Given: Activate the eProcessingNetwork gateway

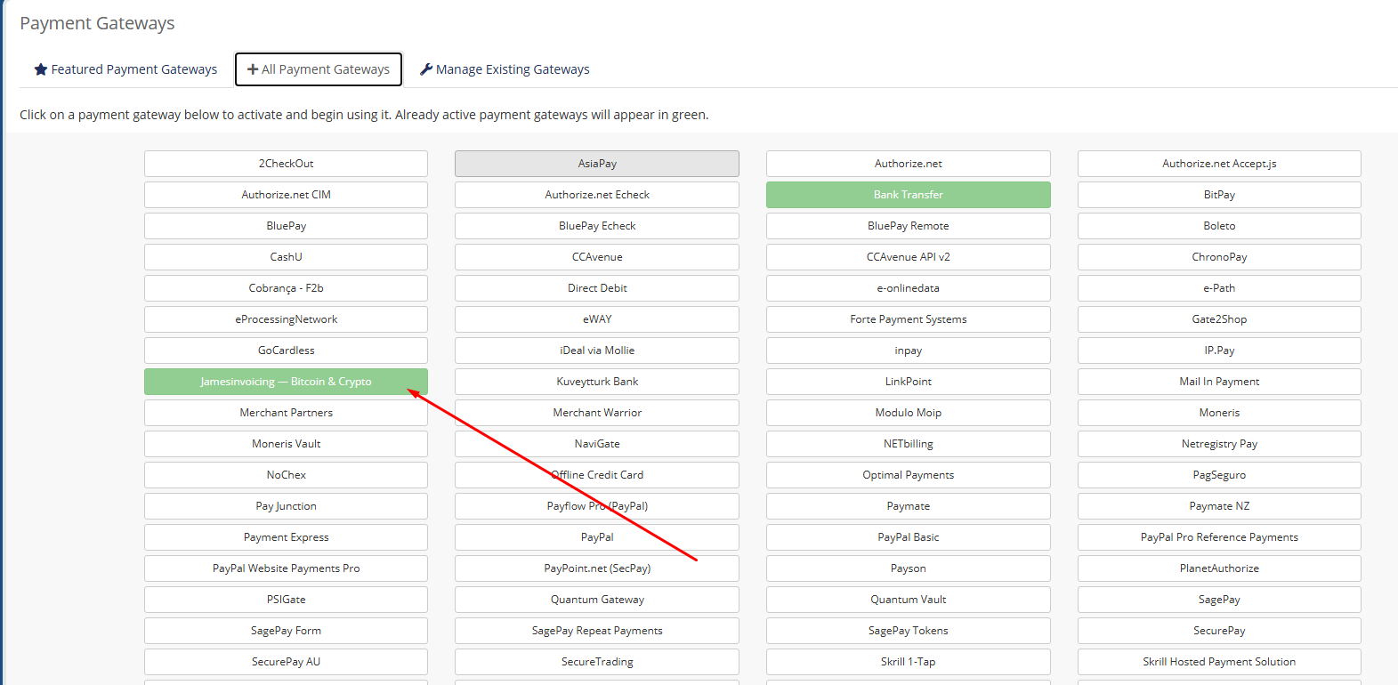Looking at the screenshot, I should (286, 319).
